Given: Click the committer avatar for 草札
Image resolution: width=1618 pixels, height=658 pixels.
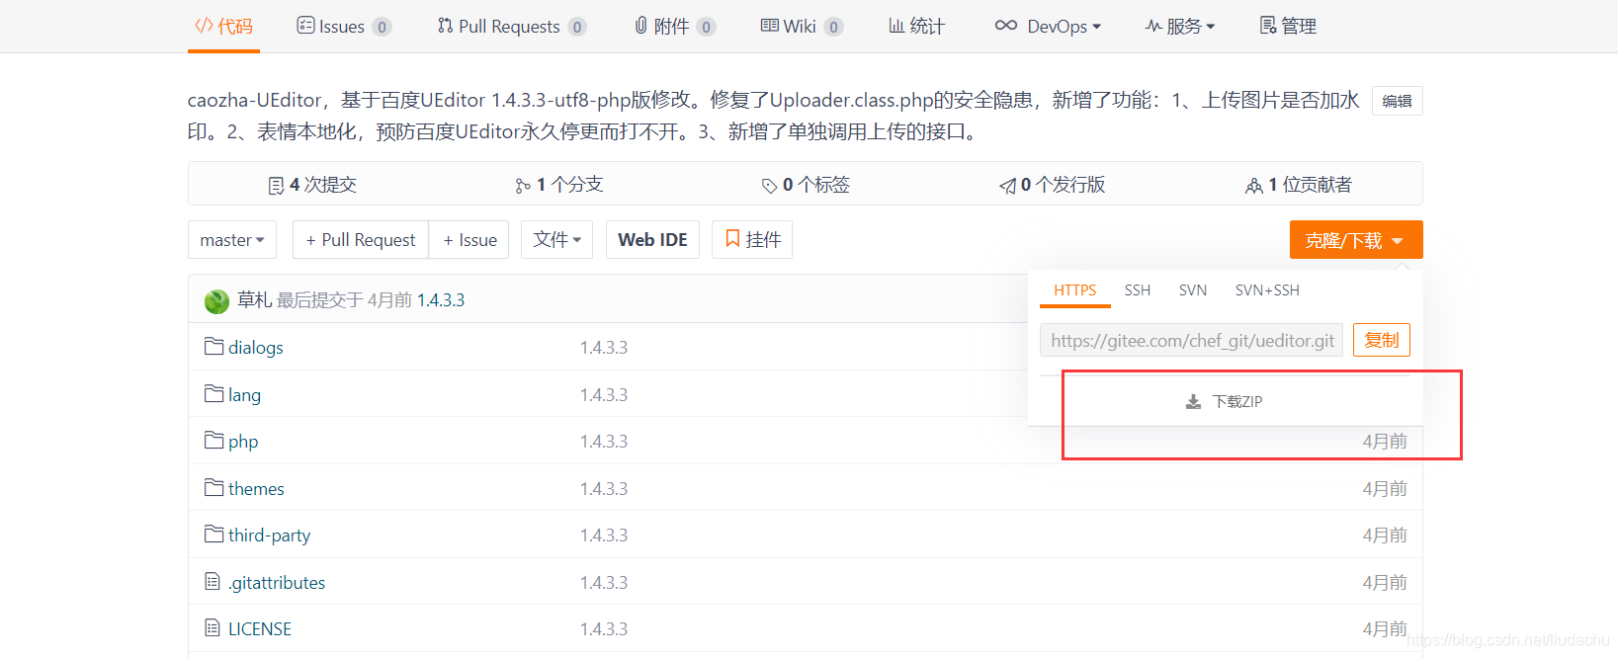Looking at the screenshot, I should [216, 300].
